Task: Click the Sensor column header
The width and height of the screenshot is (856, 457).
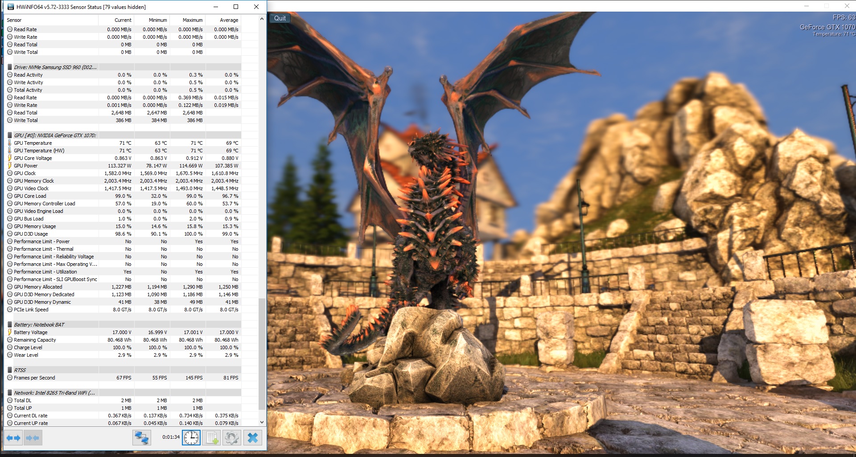Action: click(x=51, y=20)
